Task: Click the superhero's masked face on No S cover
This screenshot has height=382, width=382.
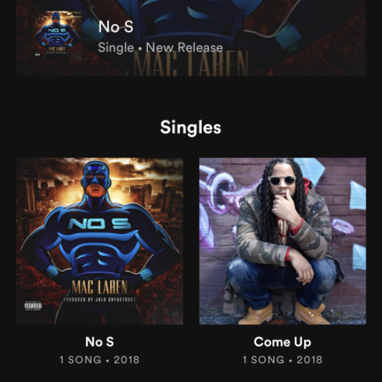Action: (95, 179)
